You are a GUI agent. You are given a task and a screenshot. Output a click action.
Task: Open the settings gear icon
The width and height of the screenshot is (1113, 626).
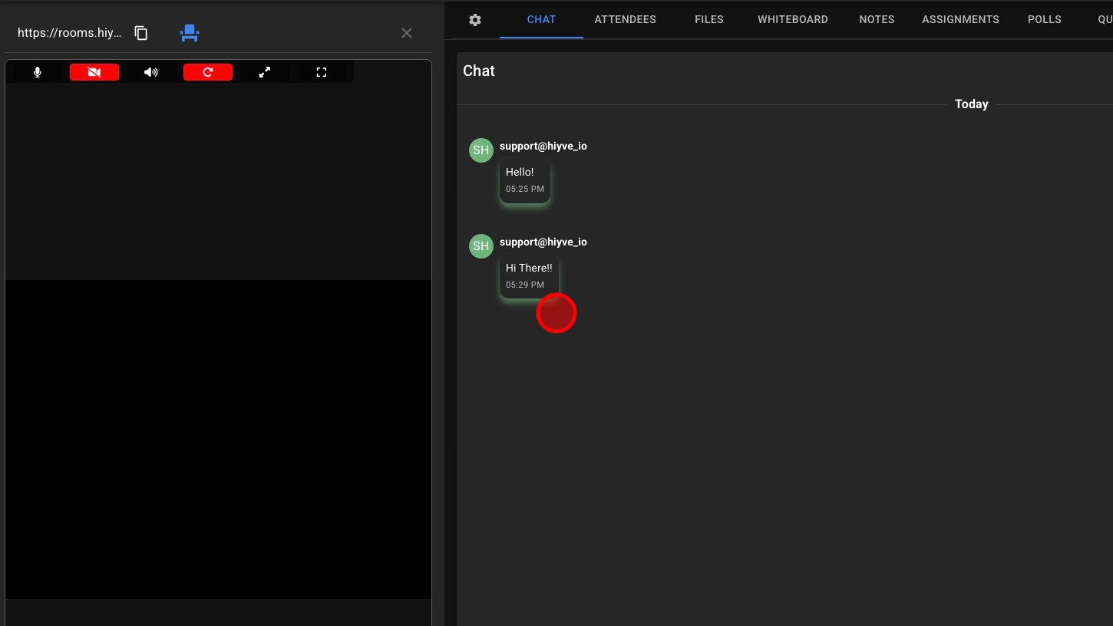475,20
